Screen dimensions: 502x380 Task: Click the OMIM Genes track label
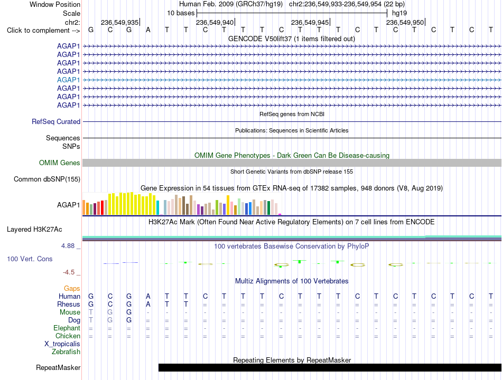point(60,163)
